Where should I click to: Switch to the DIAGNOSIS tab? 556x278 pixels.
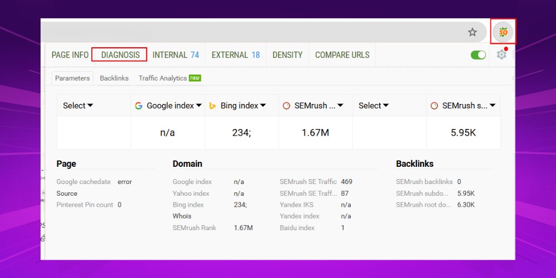(x=120, y=55)
